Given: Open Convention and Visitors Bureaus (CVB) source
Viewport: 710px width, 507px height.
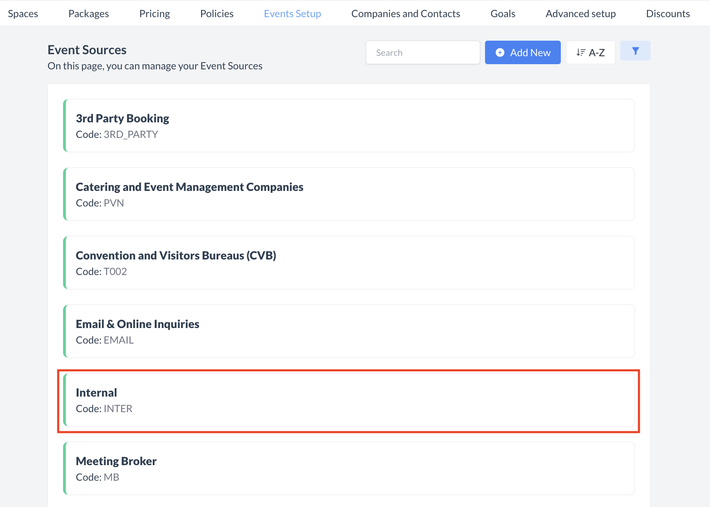Looking at the screenshot, I should click(x=349, y=263).
